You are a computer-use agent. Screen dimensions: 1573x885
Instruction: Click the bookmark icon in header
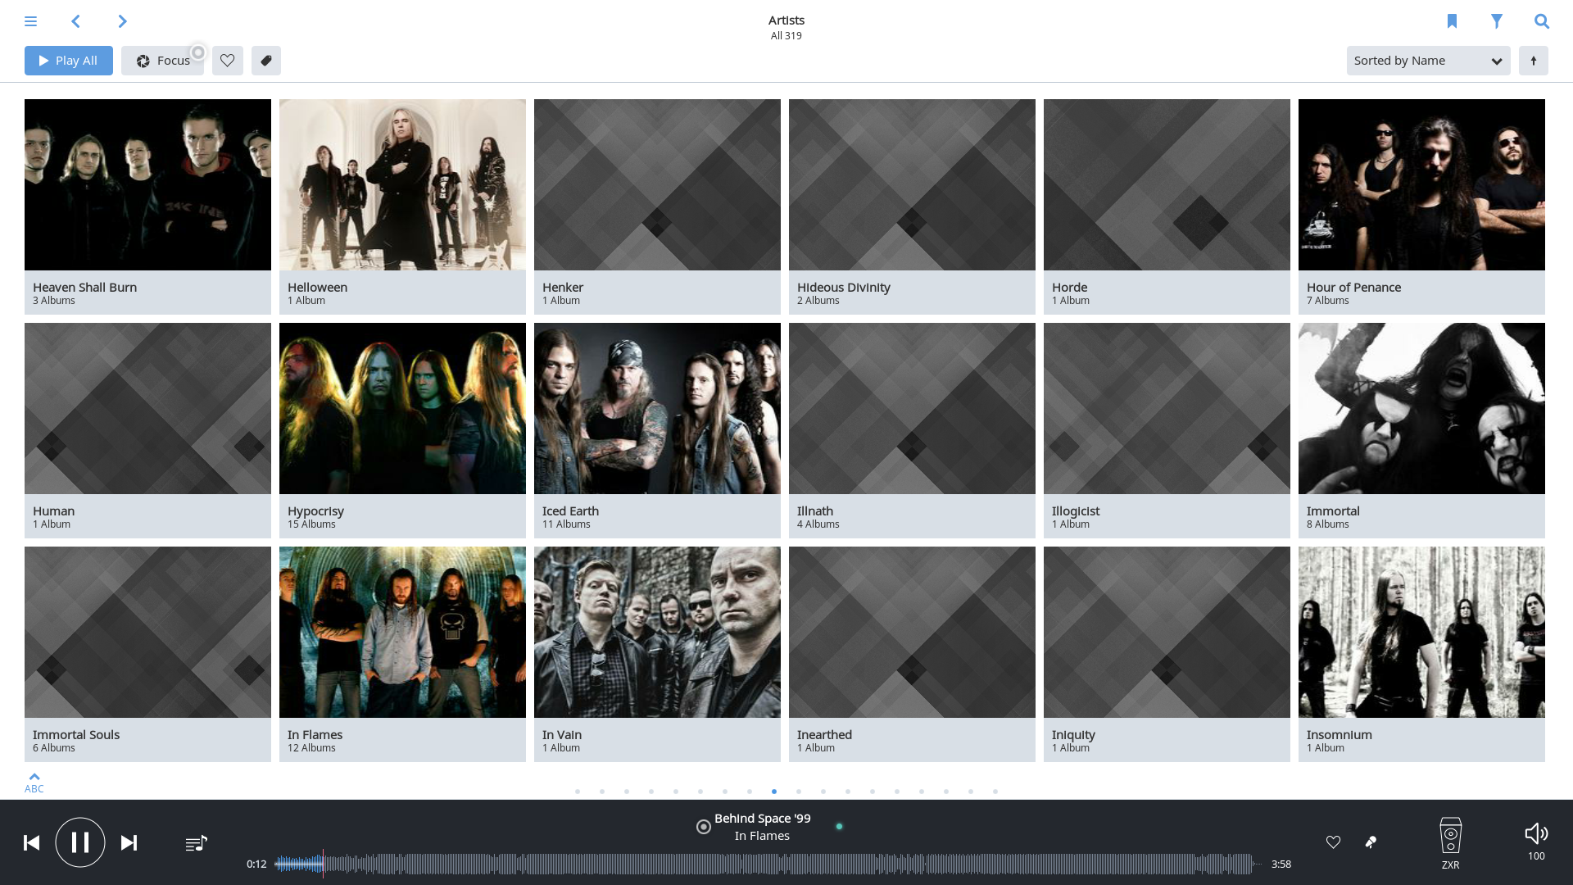(x=1452, y=21)
